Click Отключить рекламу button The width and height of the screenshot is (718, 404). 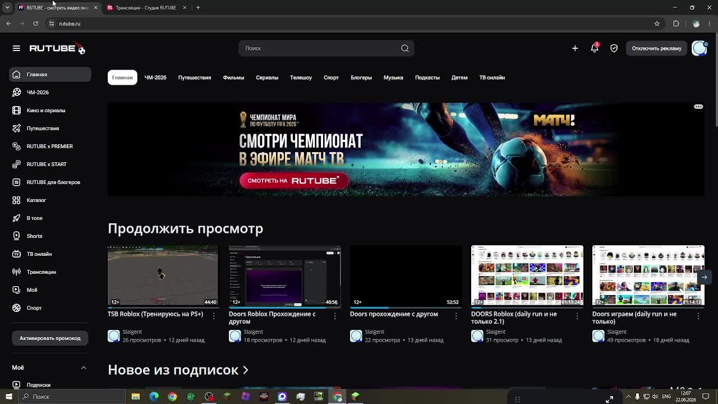657,48
